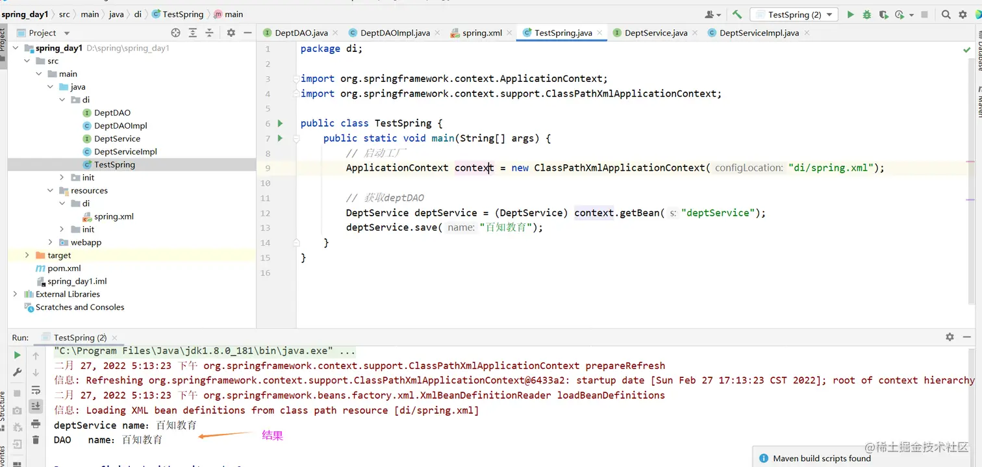This screenshot has height=467, width=982.
Task: Collapse the spring_day1 root node
Action: click(x=15, y=48)
